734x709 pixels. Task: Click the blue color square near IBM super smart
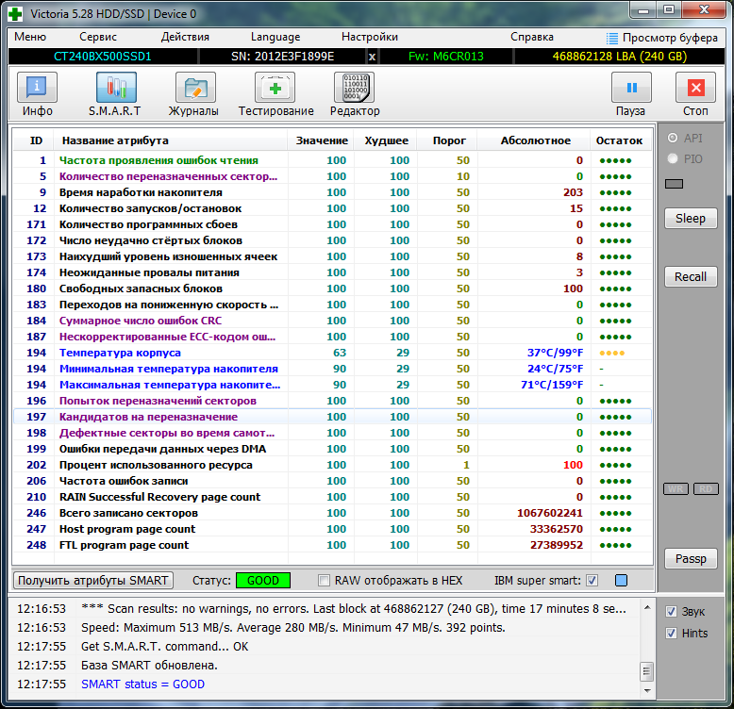pos(621,580)
